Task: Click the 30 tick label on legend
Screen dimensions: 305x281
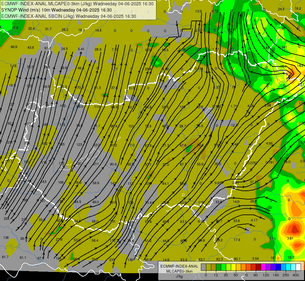Action: 226,275
